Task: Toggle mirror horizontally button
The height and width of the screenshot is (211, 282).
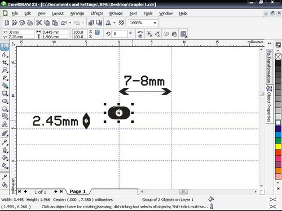Action: coord(140,32)
